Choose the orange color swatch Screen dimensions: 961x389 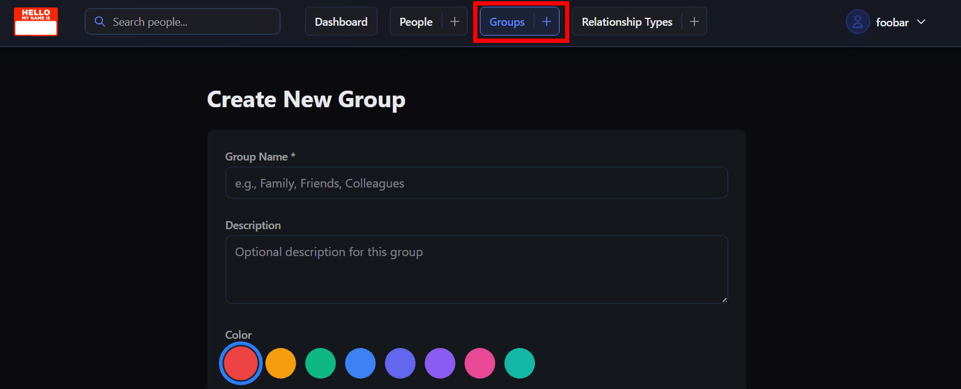coord(281,363)
